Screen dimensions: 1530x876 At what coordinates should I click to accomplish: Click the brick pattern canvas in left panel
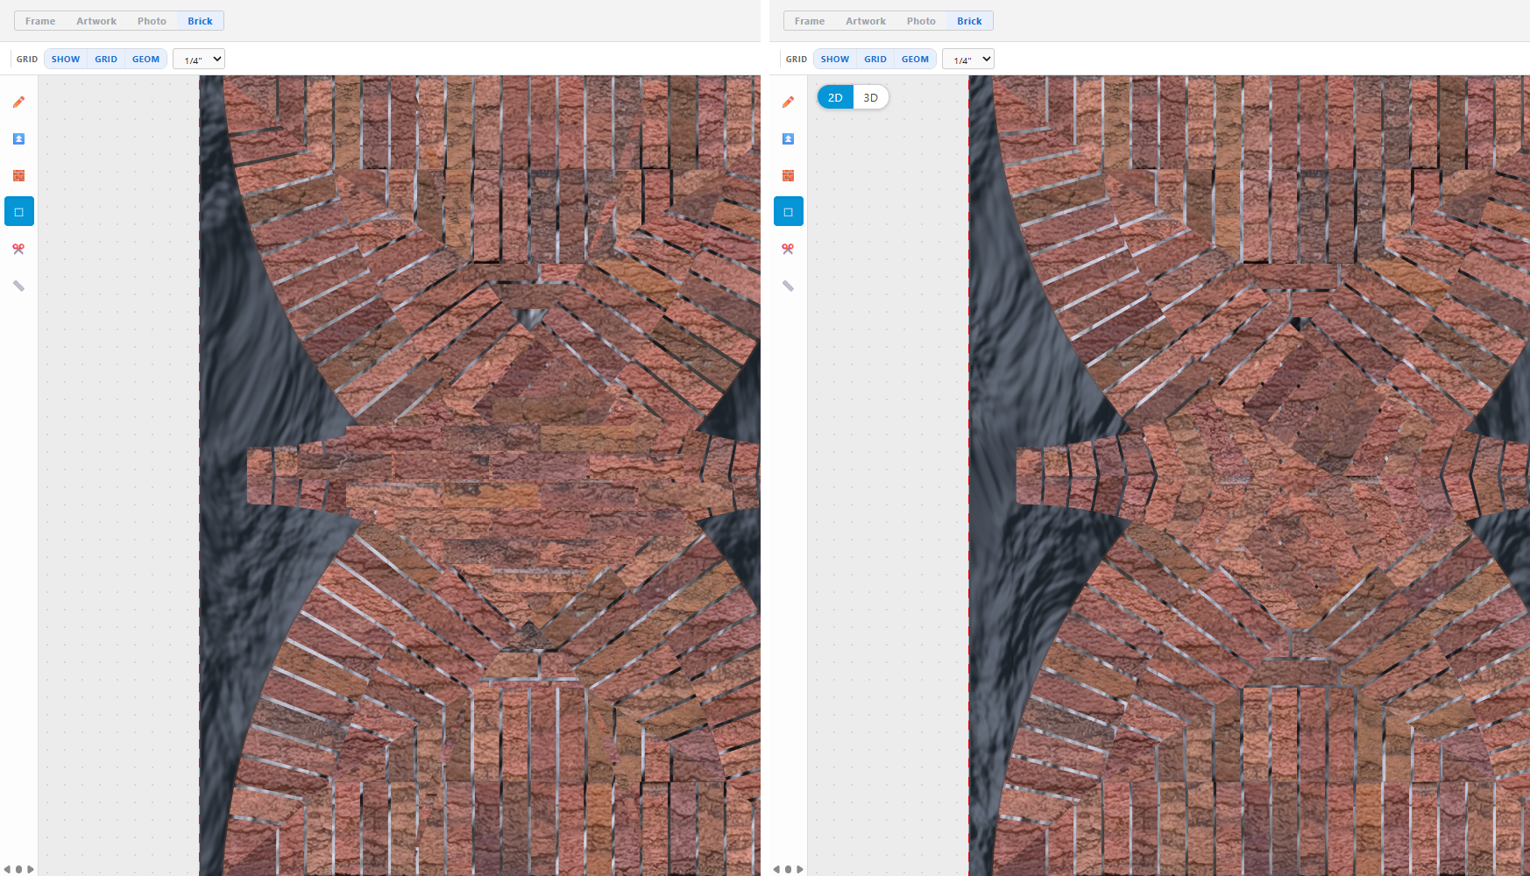tap(479, 475)
